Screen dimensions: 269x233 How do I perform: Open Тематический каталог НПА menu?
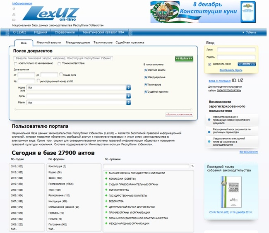(103, 32)
